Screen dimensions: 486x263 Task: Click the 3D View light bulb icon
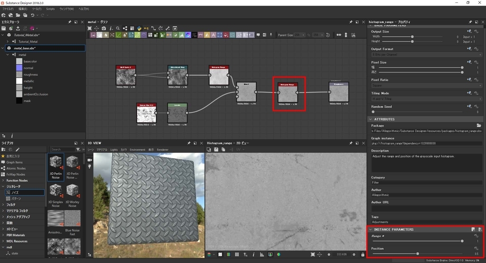tap(90, 166)
